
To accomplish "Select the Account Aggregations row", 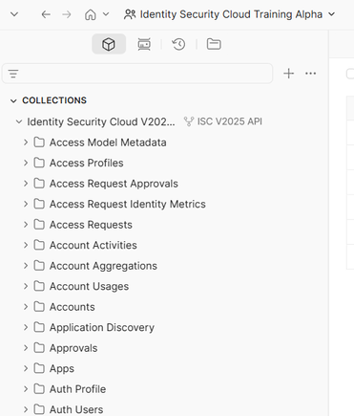I will 164,266.
